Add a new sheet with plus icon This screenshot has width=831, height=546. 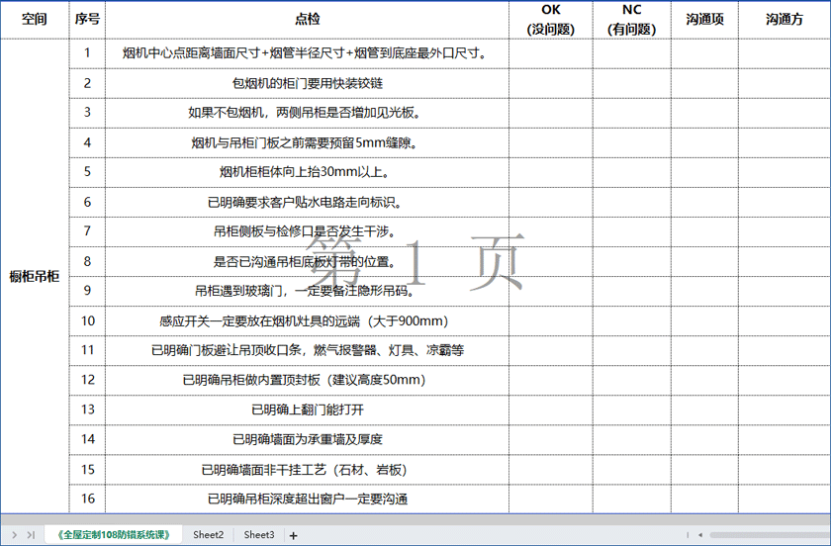pos(294,535)
